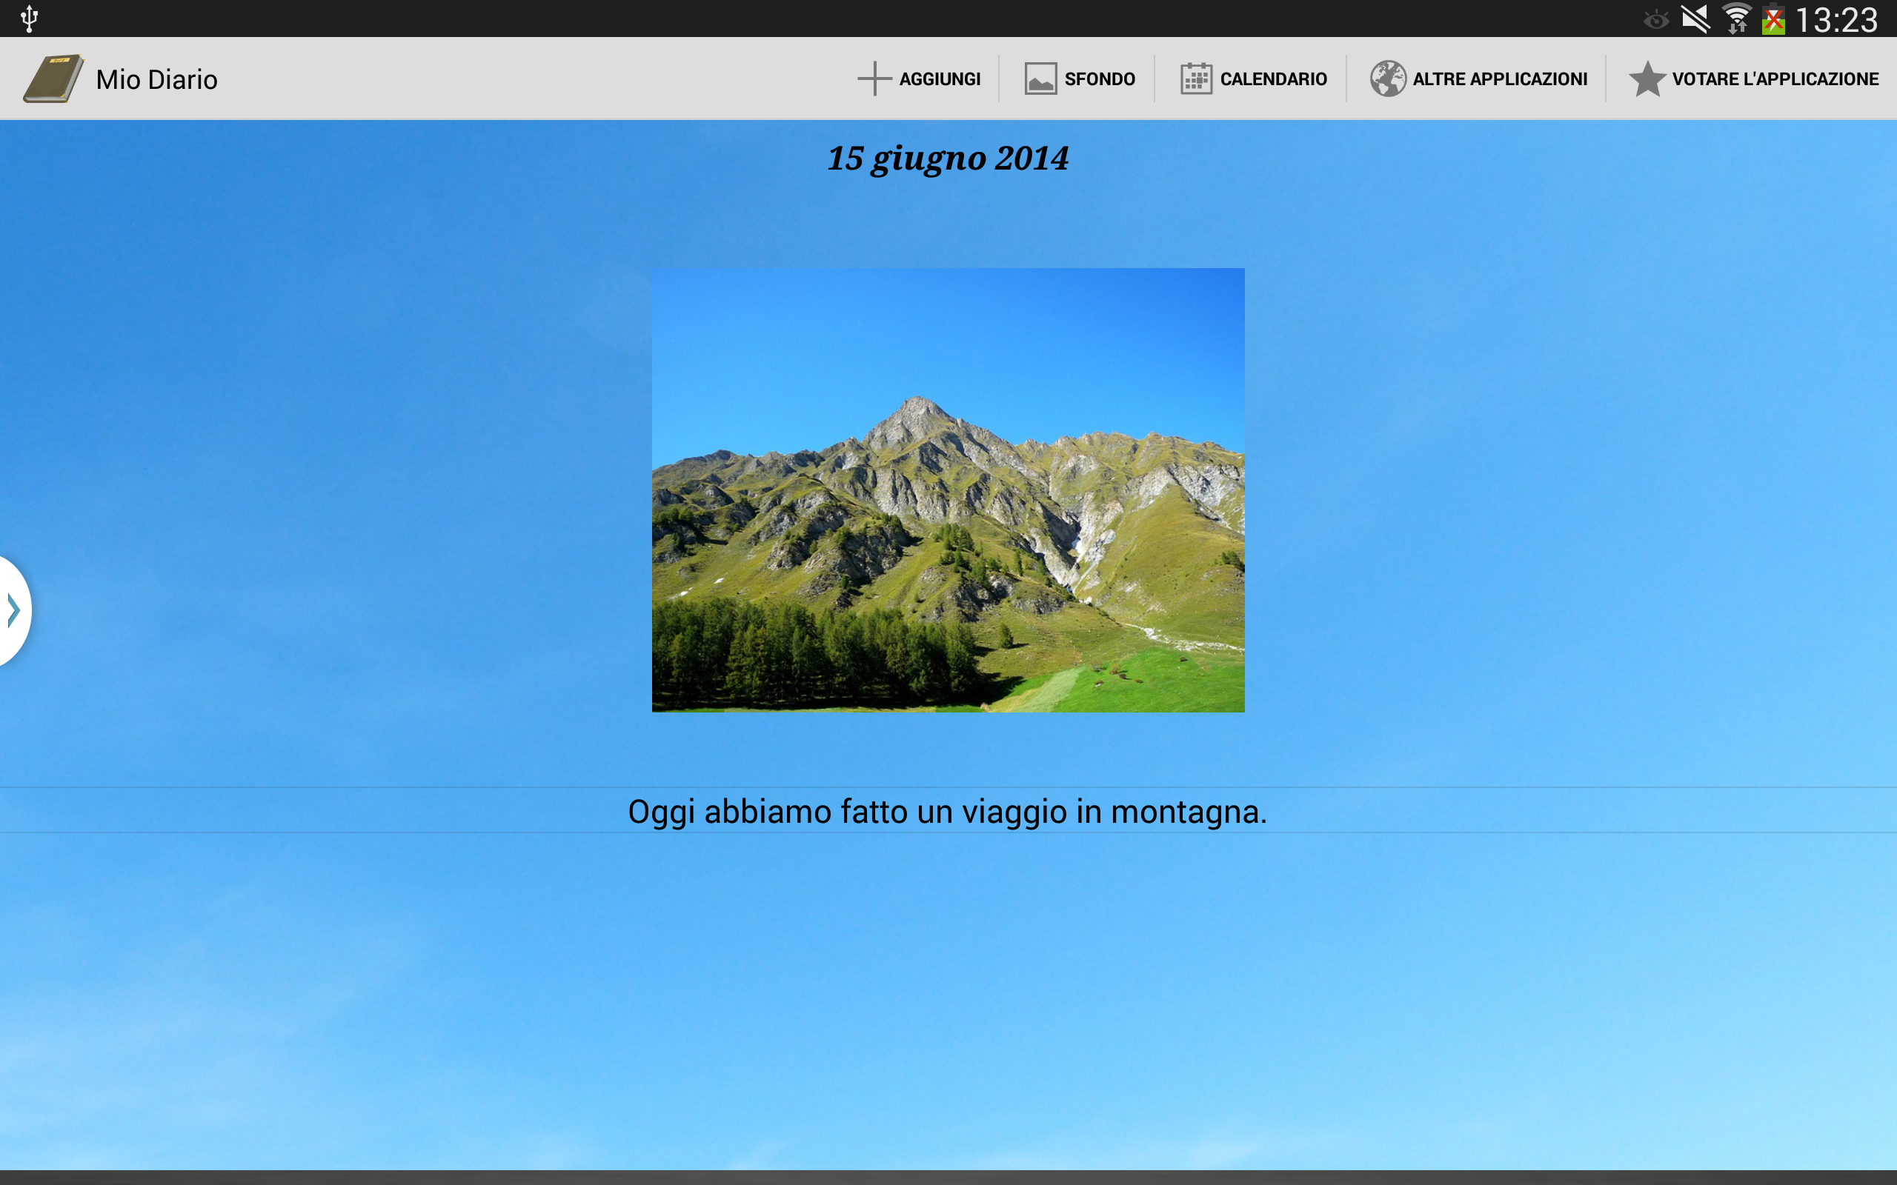Open the mountain photo thumbnail
Image resolution: width=1897 pixels, height=1185 pixels.
click(948, 490)
